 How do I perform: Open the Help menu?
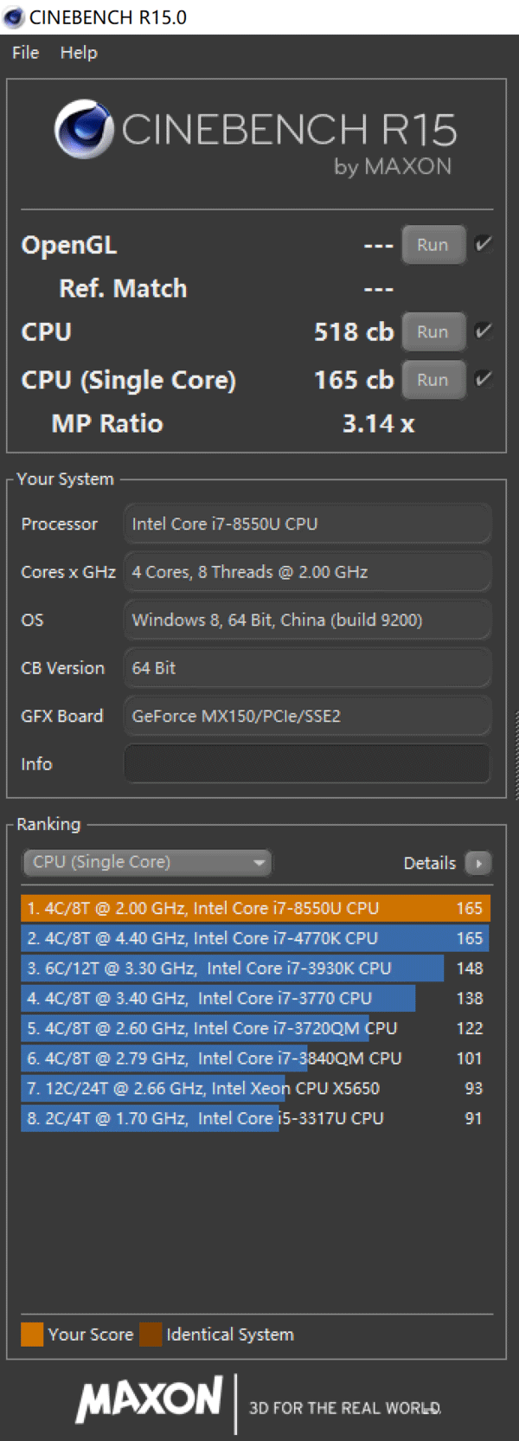(x=79, y=53)
